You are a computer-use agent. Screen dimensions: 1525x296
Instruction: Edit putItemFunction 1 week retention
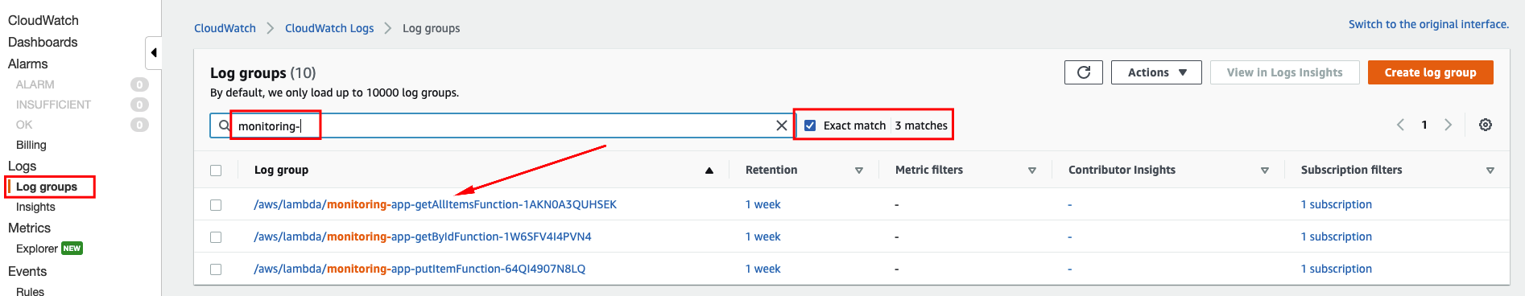click(762, 269)
